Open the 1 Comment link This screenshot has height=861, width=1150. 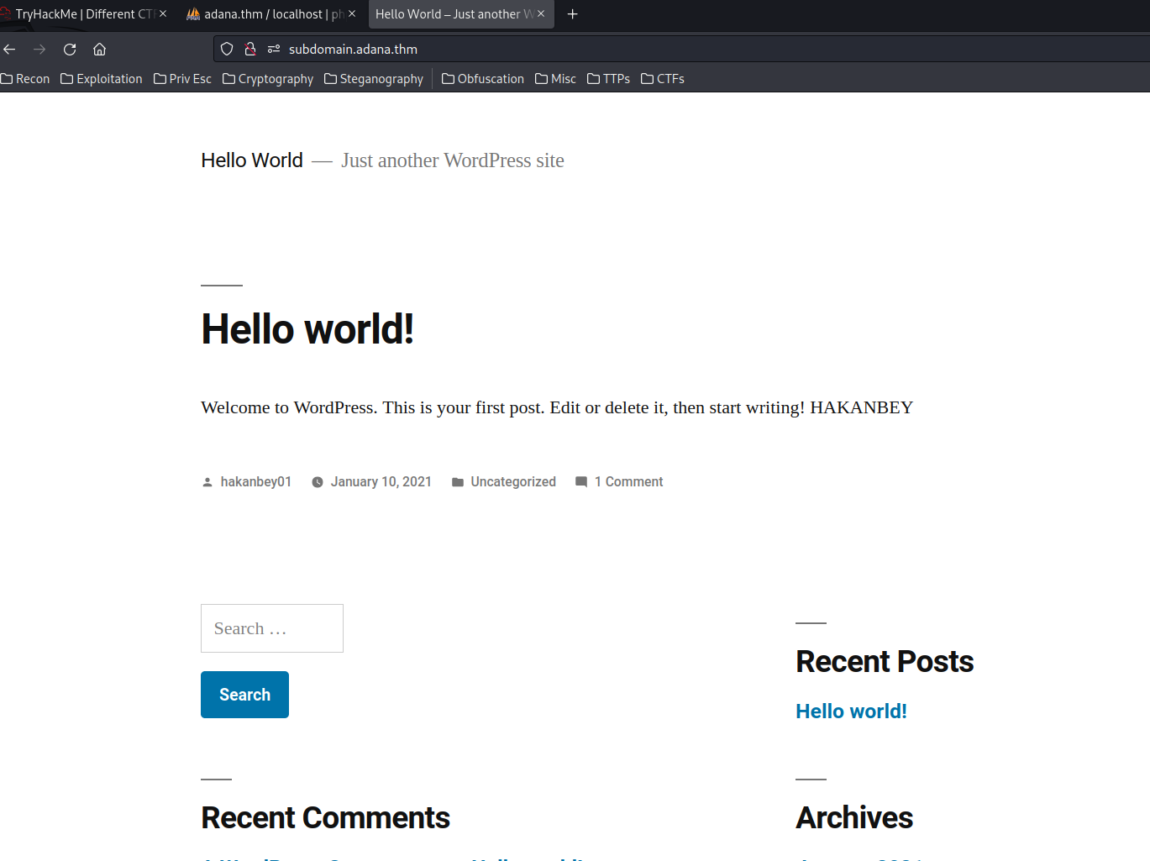point(629,482)
